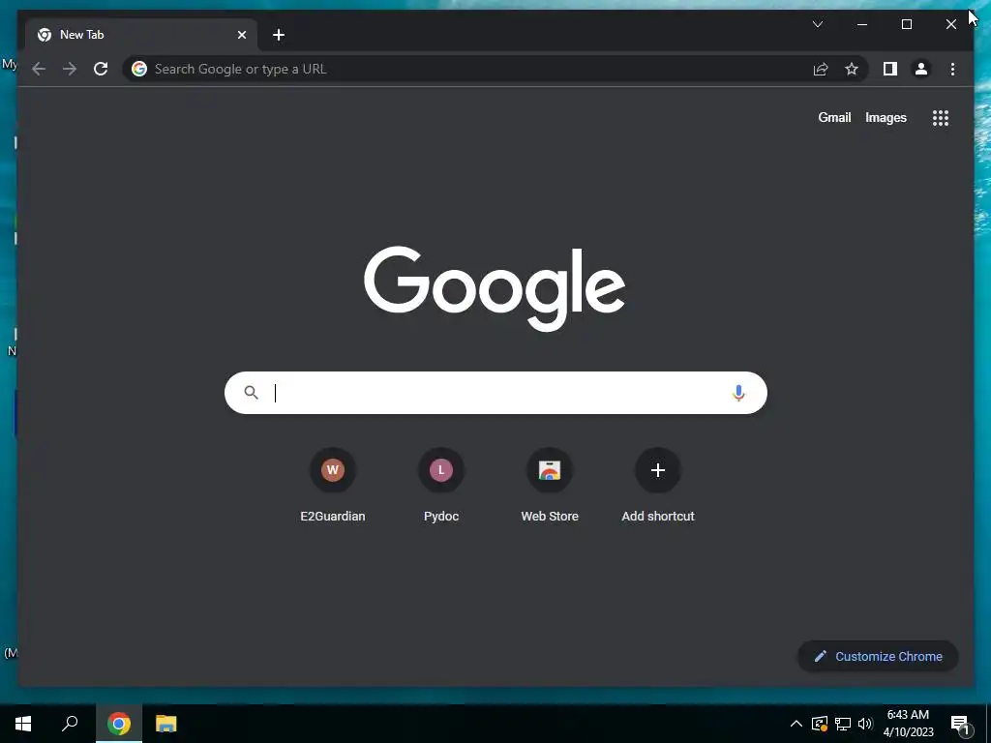Open the Windows Start menu

[23, 724]
